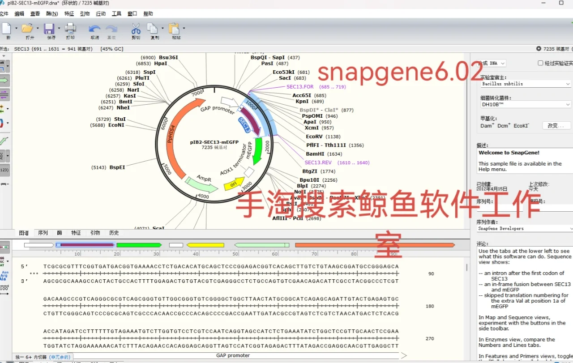This screenshot has width=573, height=363.
Task: Click the EcoRV enzyme site label
Action: [314, 137]
